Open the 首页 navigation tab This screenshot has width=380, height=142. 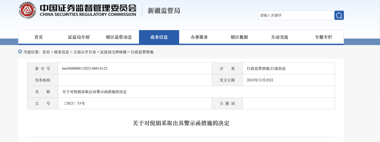click(x=38, y=37)
